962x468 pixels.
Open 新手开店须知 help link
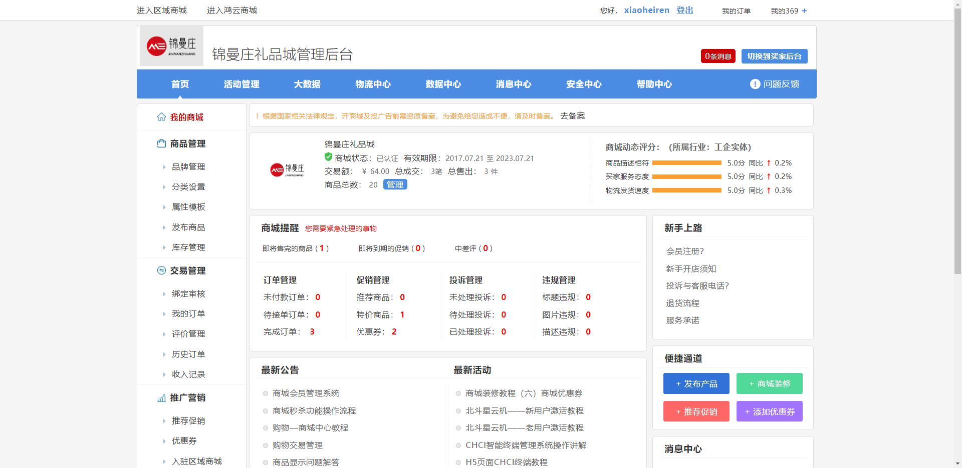691,268
